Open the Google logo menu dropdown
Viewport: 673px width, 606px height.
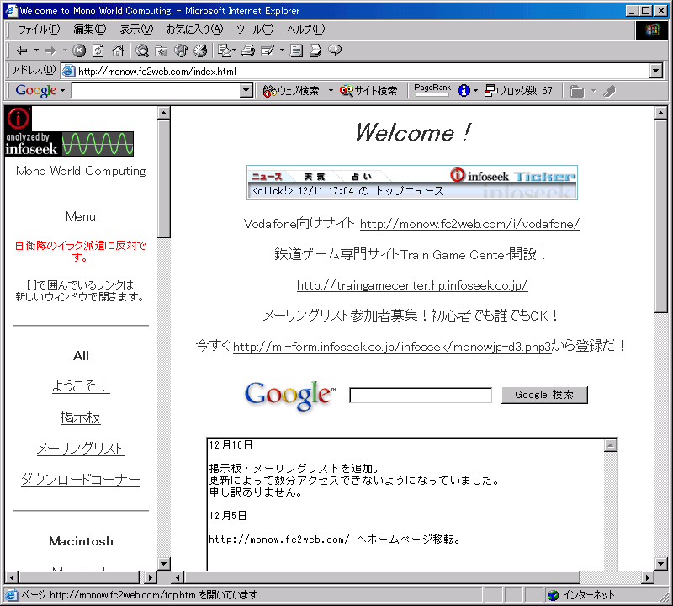pyautogui.click(x=62, y=91)
